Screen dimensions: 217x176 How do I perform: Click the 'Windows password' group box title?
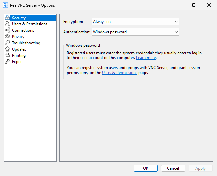(83, 45)
